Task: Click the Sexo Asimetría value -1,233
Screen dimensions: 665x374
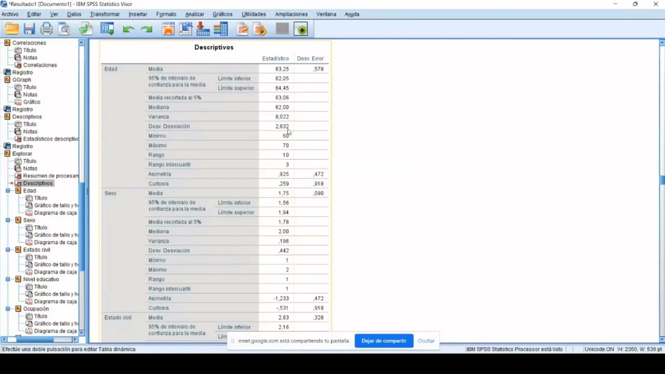Action: pyautogui.click(x=281, y=299)
